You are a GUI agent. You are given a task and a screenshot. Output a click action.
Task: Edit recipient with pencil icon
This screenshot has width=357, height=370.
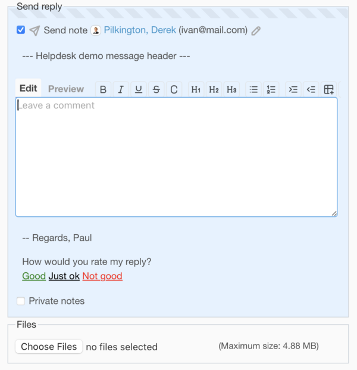(x=256, y=31)
